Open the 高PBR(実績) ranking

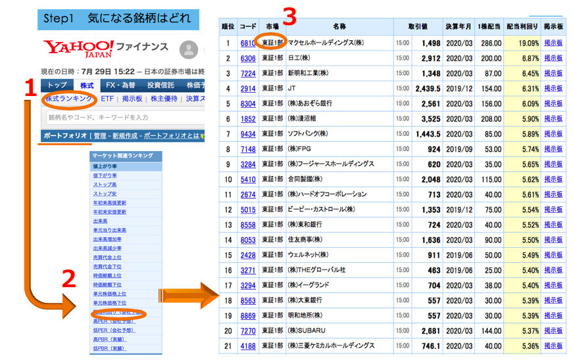[x=109, y=339]
